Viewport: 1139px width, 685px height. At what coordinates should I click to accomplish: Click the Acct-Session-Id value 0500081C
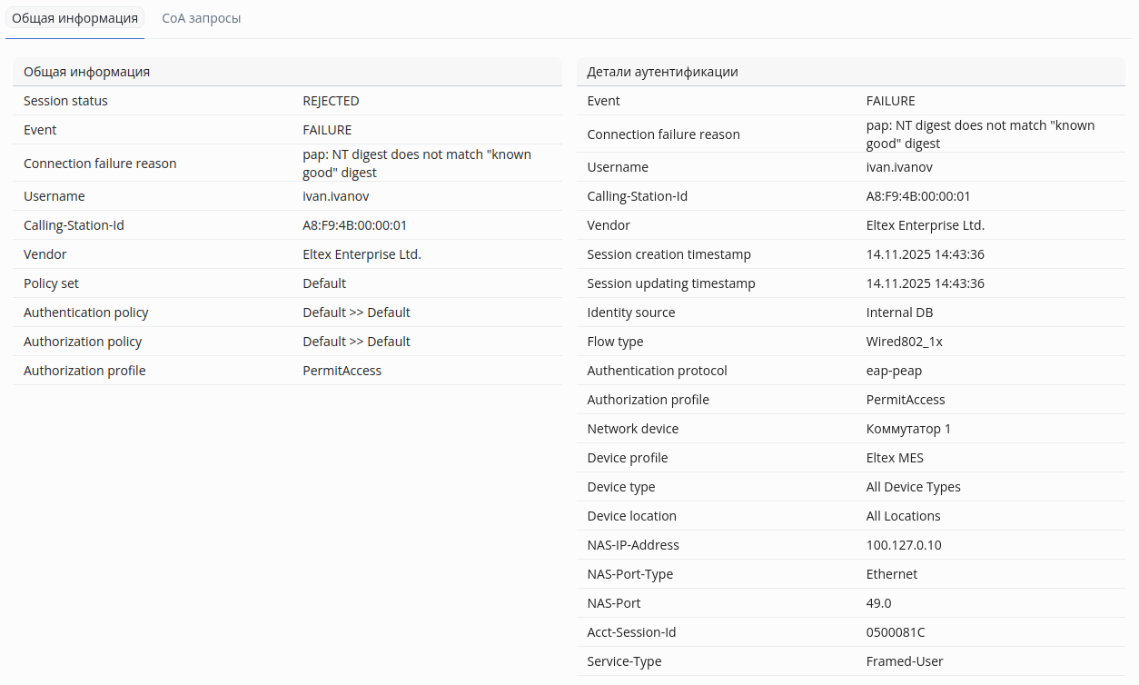coord(896,632)
